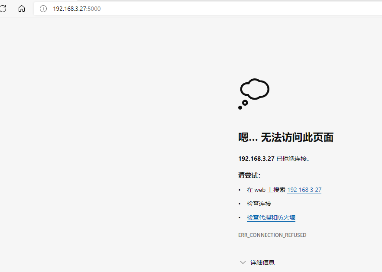Image resolution: width=382 pixels, height=272 pixels.
Task: Click the 检查连接 suggestion text
Action: [259, 204]
